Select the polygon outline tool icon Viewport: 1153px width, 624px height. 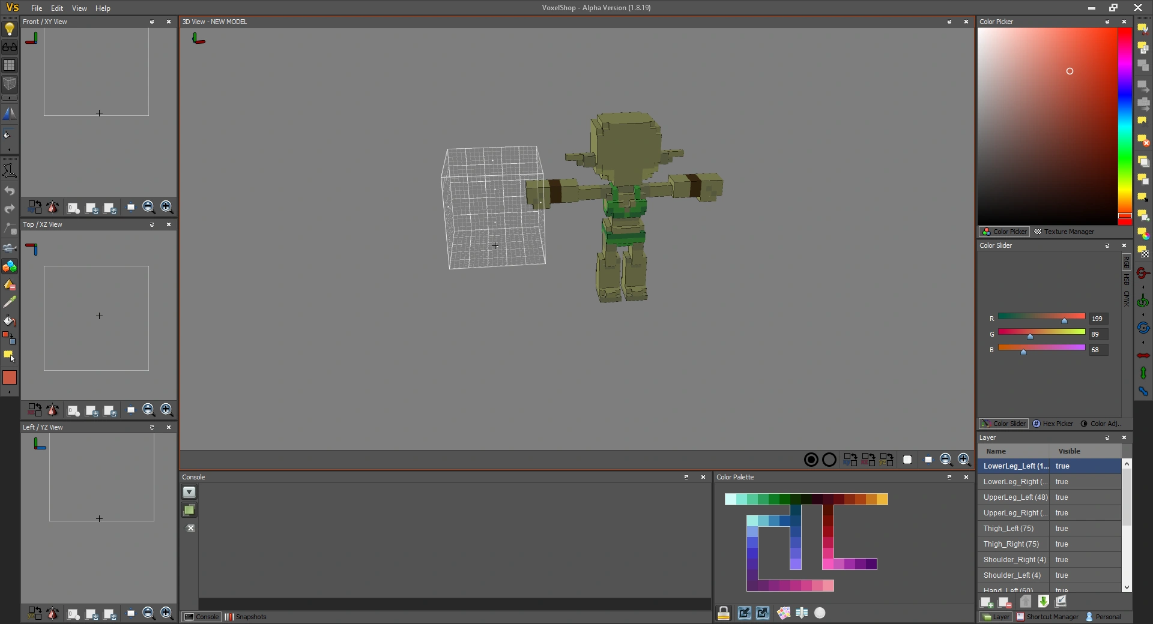point(10,171)
